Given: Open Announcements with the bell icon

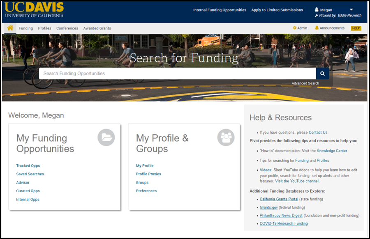Looking at the screenshot, I should (329, 28).
